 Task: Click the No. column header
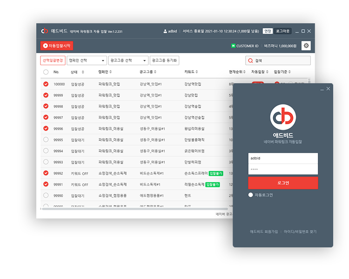pos(56,72)
